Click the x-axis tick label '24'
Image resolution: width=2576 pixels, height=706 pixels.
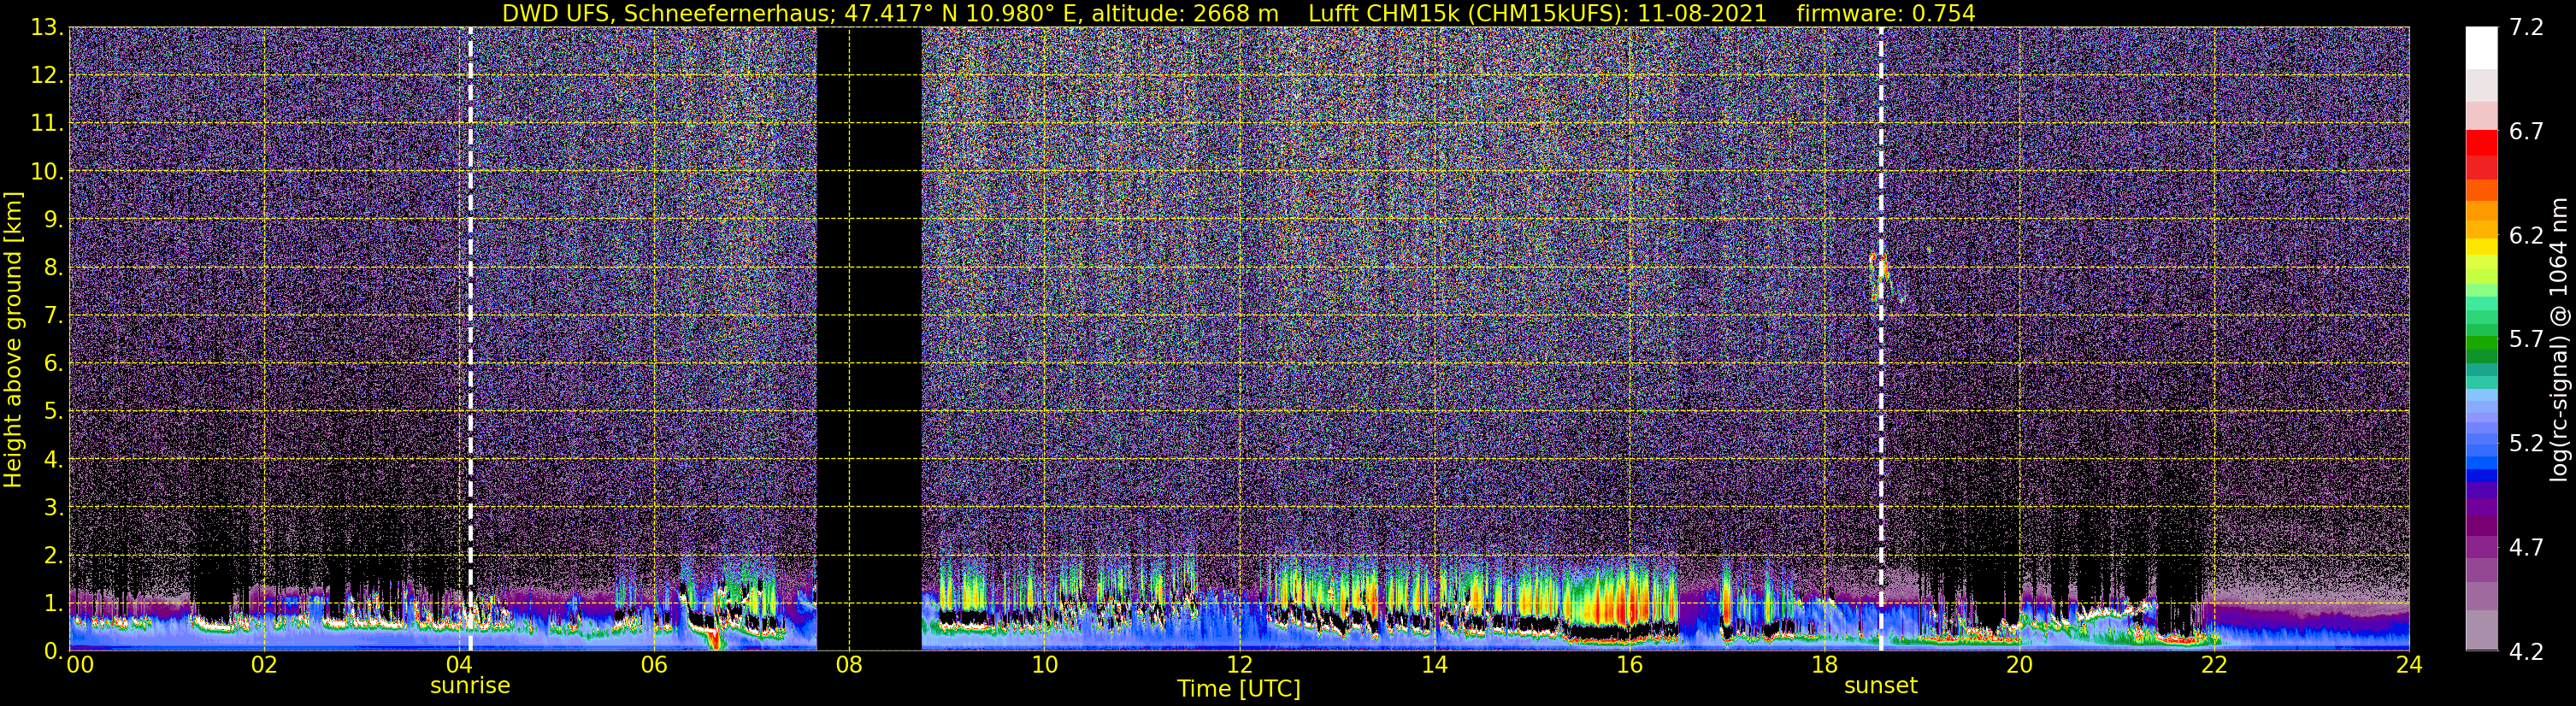(x=2409, y=664)
